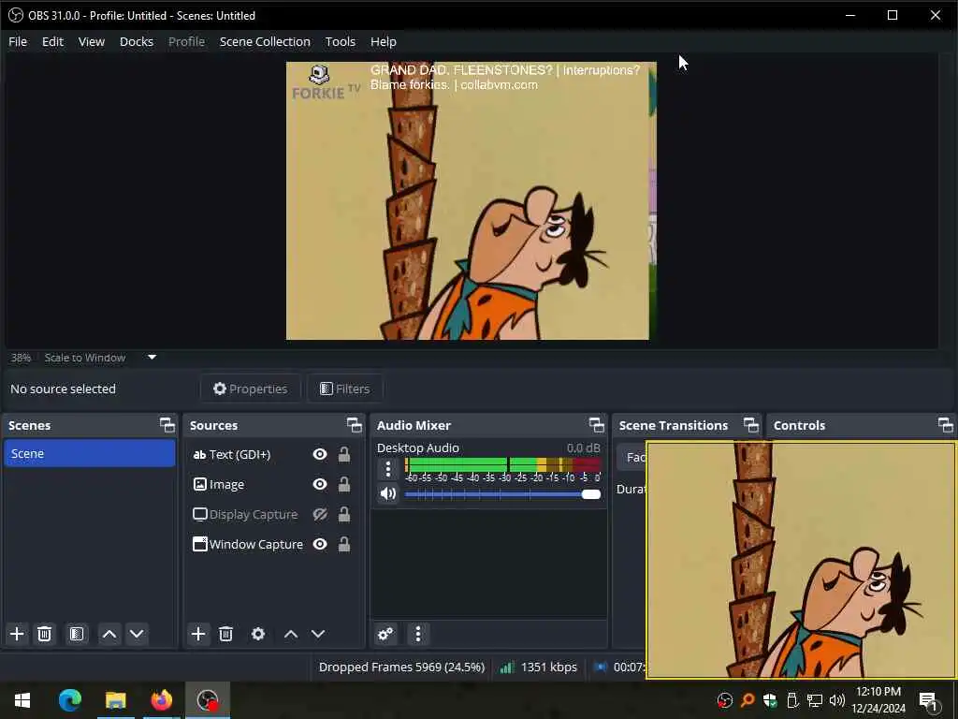Viewport: 958px width, 719px height.
Task: Open the Edit menu
Action: coord(52,41)
